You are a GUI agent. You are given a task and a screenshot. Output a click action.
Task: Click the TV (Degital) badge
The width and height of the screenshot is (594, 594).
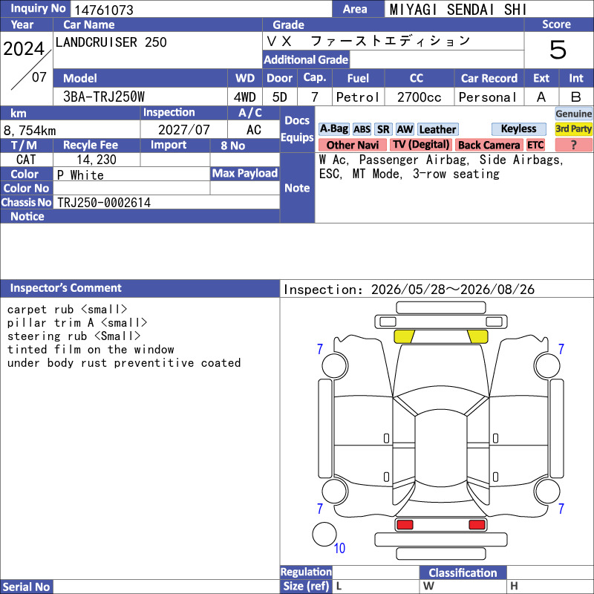click(x=421, y=145)
